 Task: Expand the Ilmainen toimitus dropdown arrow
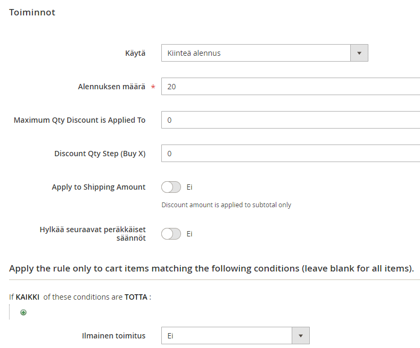tap(301, 336)
